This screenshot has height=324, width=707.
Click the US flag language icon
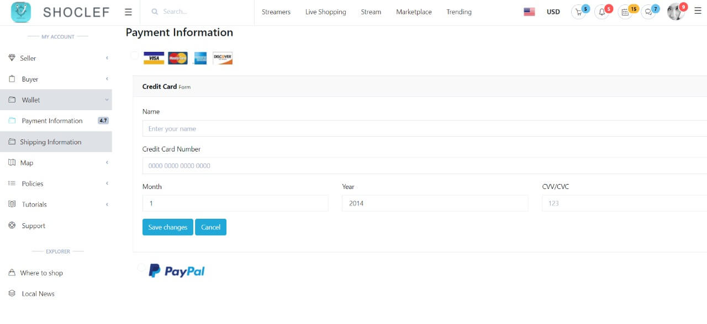(x=529, y=12)
